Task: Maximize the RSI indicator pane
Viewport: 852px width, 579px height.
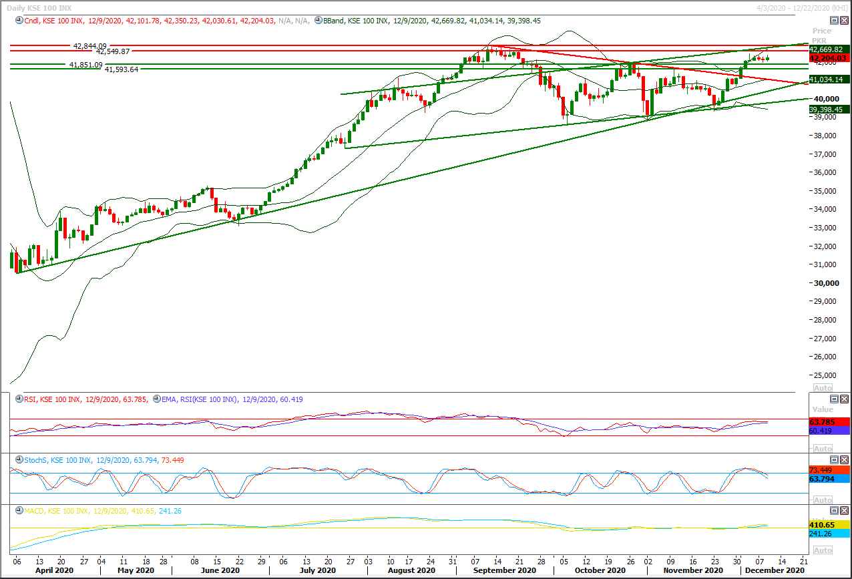Action: coord(834,399)
